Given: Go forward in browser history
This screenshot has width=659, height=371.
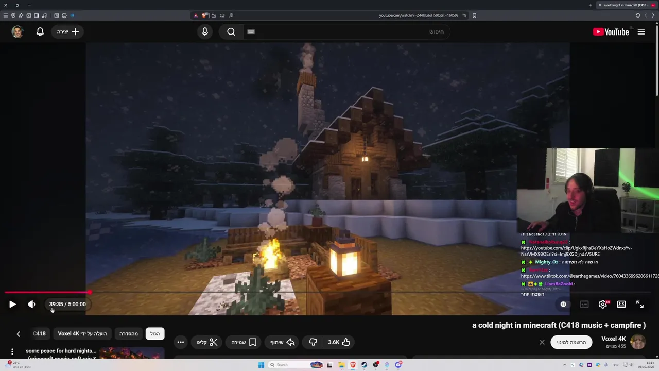Looking at the screenshot, I should pyautogui.click(x=646, y=15).
